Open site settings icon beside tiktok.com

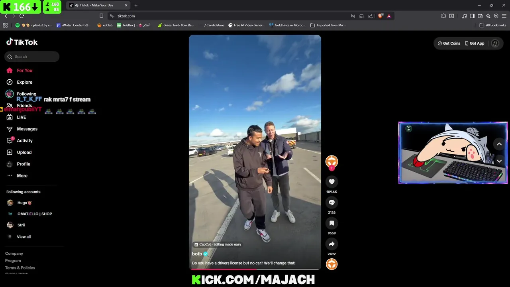click(112, 16)
